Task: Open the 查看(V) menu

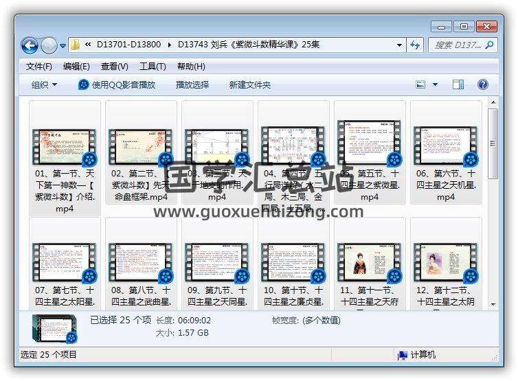Action: 114,67
